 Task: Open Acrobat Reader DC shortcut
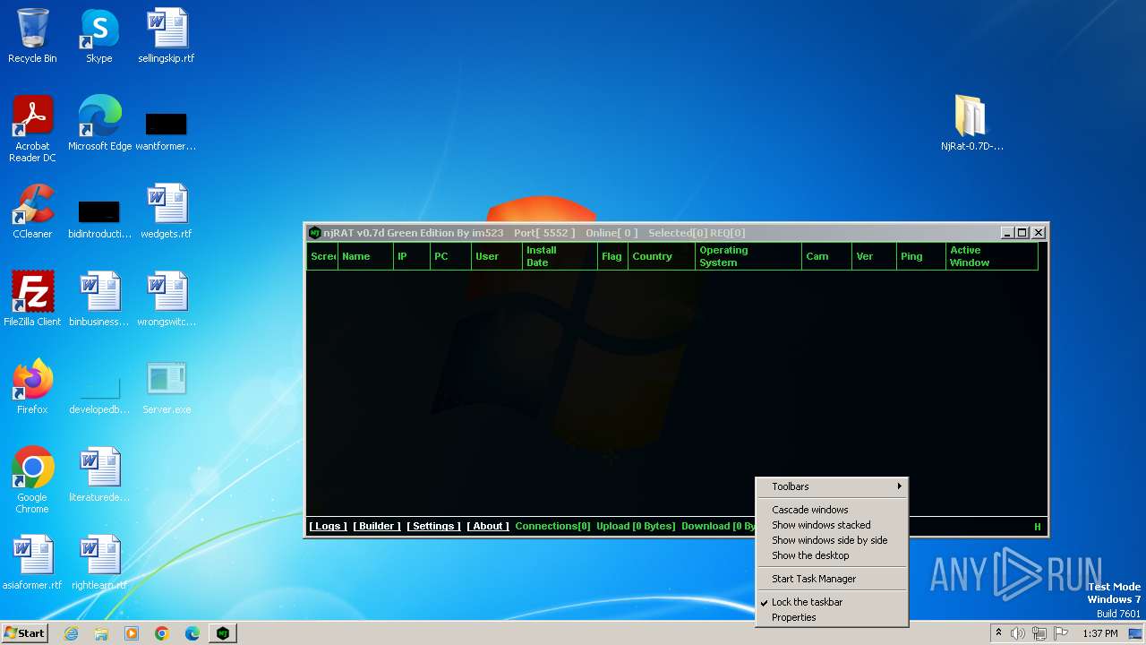pos(32,128)
